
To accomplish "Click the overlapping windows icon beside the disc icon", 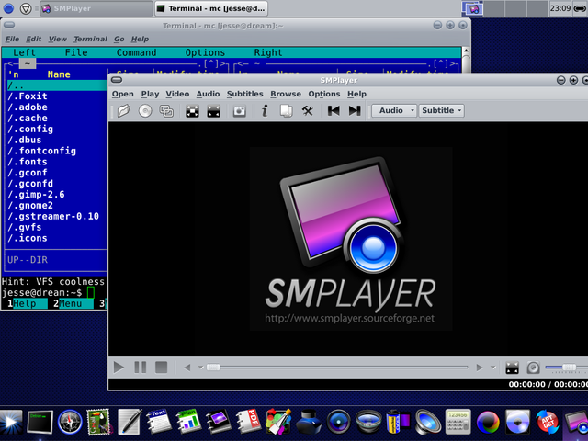I will (x=166, y=110).
